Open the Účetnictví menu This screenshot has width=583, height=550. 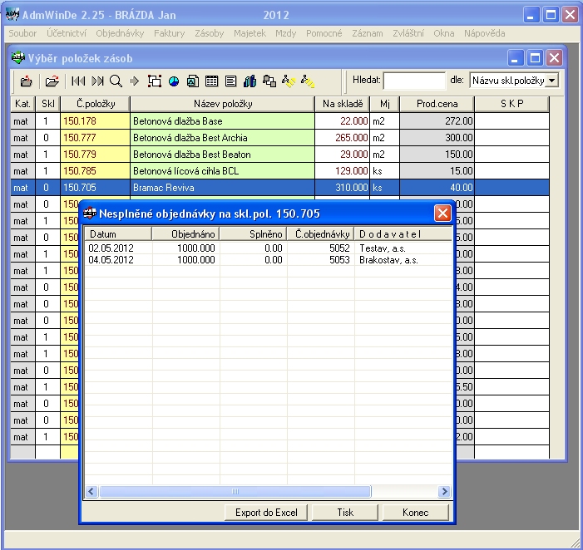67,33
